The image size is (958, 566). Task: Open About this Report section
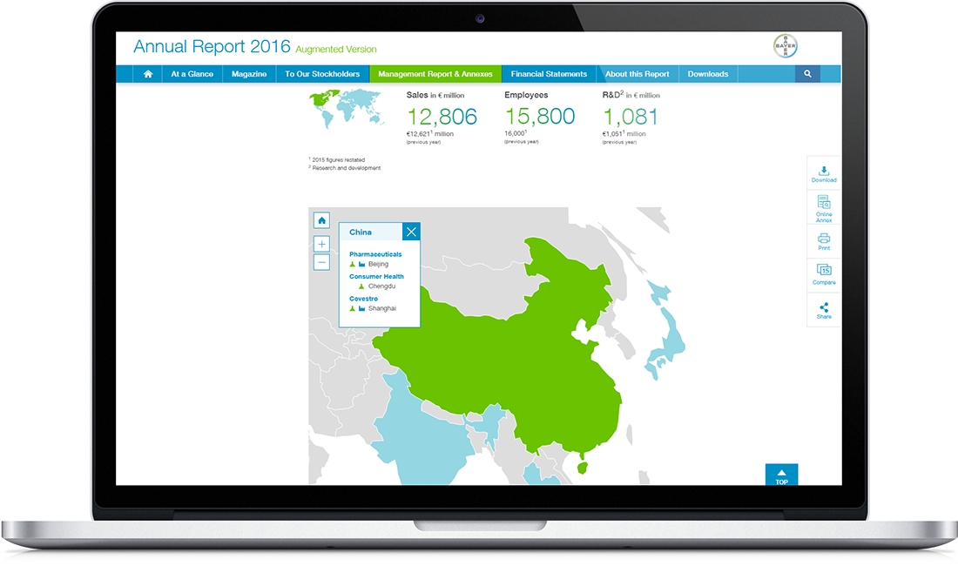(638, 74)
